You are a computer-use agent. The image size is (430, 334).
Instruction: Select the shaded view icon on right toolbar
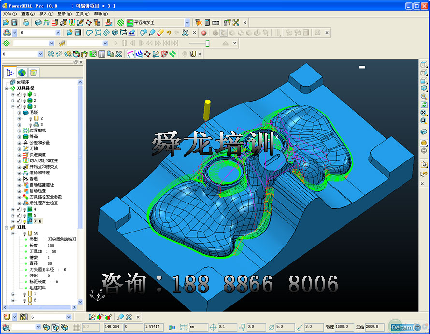pos(424,143)
